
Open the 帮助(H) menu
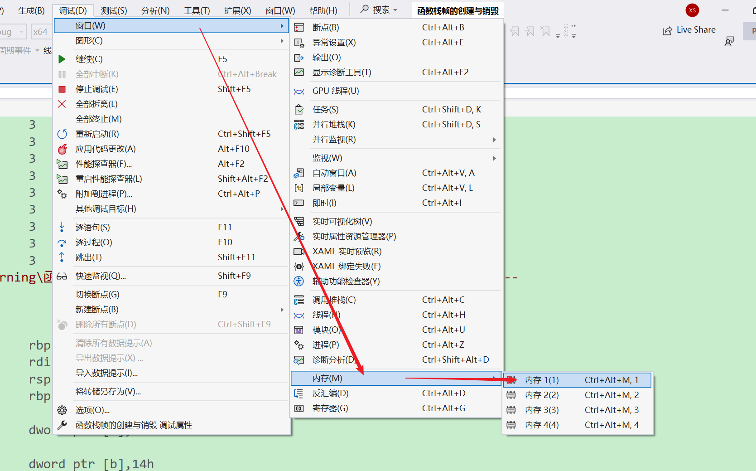pyautogui.click(x=323, y=10)
